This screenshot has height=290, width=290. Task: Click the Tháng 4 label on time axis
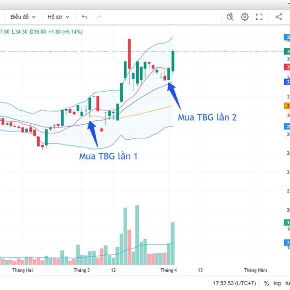click(169, 270)
